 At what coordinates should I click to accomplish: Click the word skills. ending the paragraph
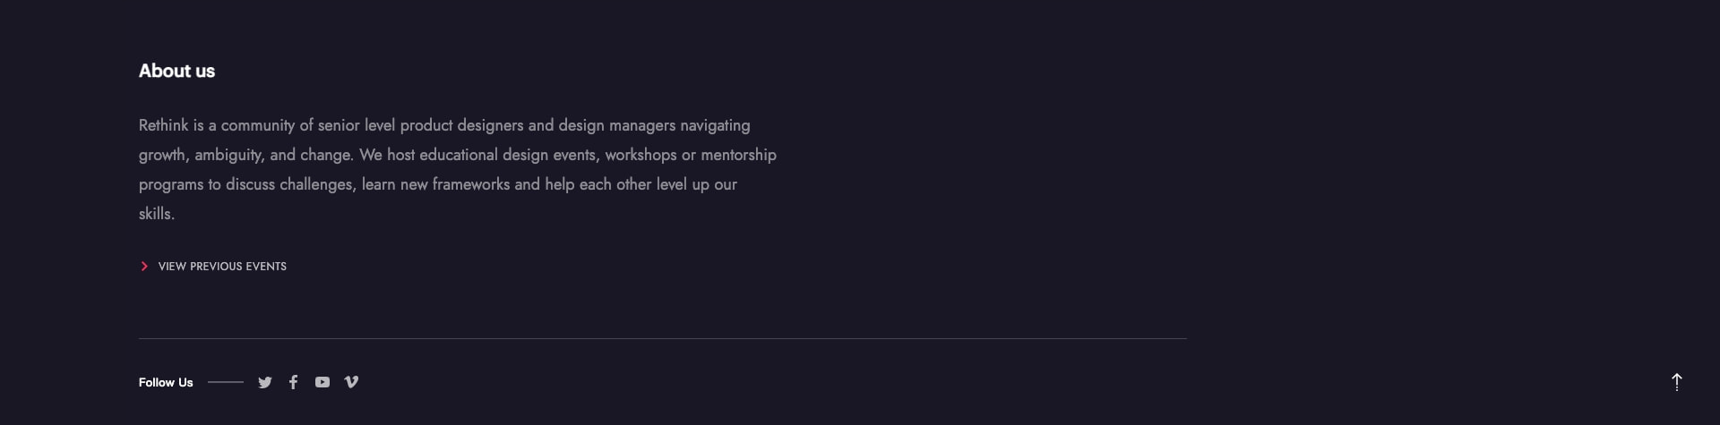click(x=157, y=214)
